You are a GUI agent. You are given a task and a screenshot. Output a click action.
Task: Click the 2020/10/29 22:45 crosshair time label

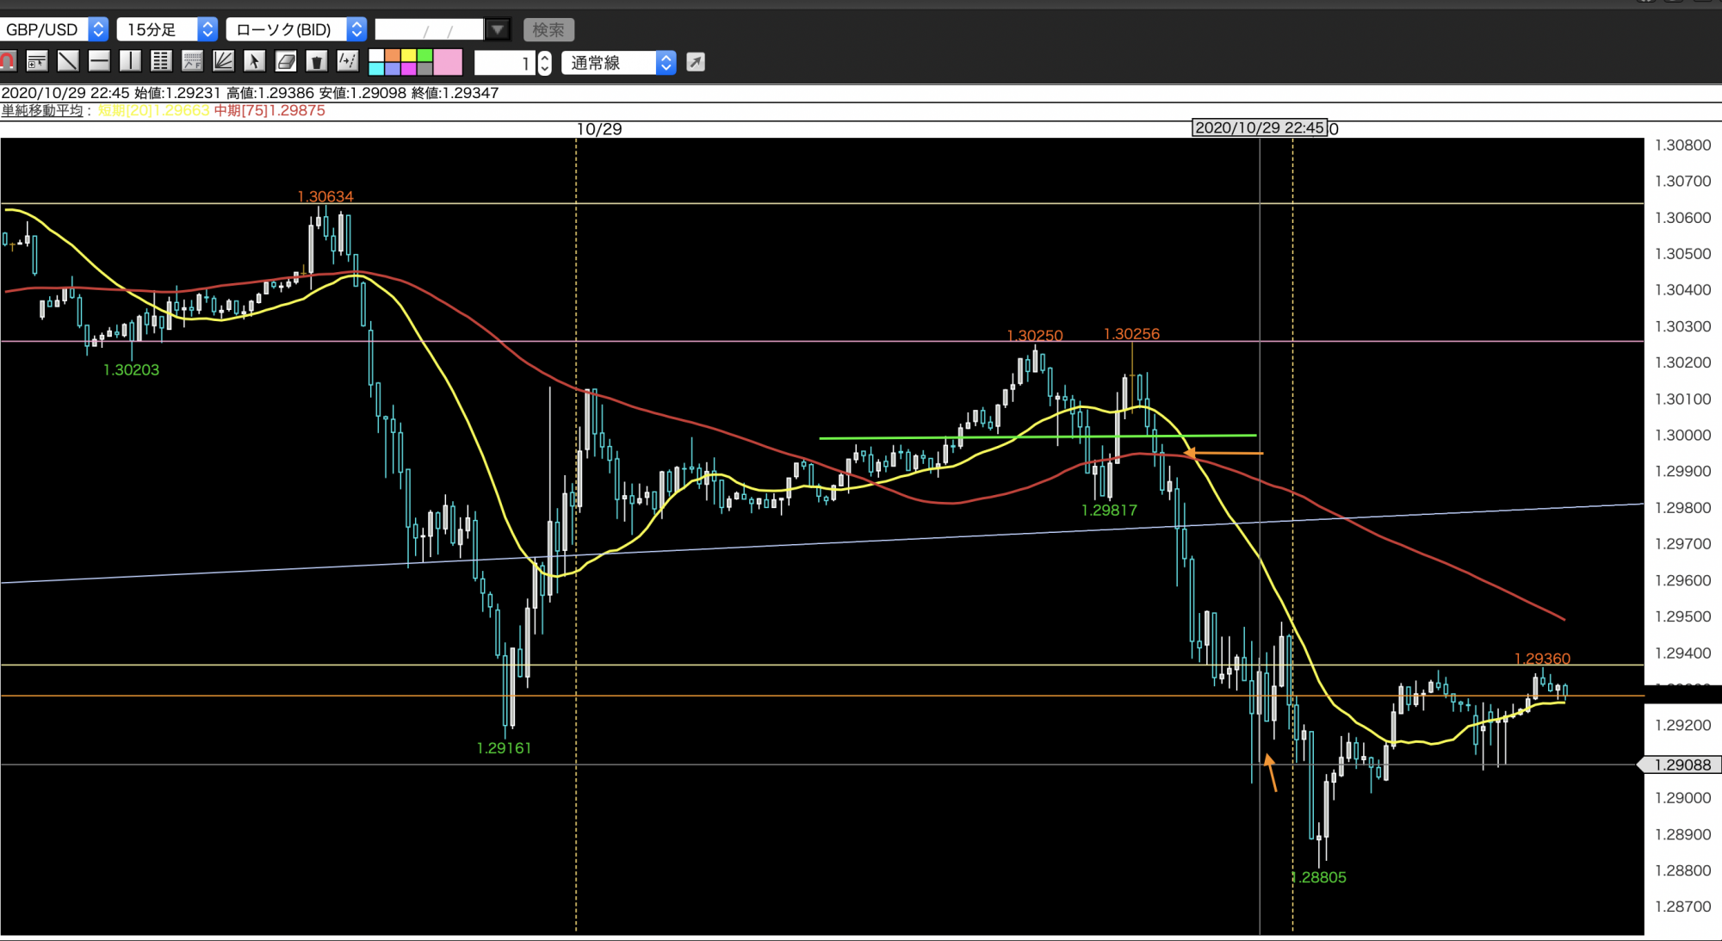[1260, 128]
